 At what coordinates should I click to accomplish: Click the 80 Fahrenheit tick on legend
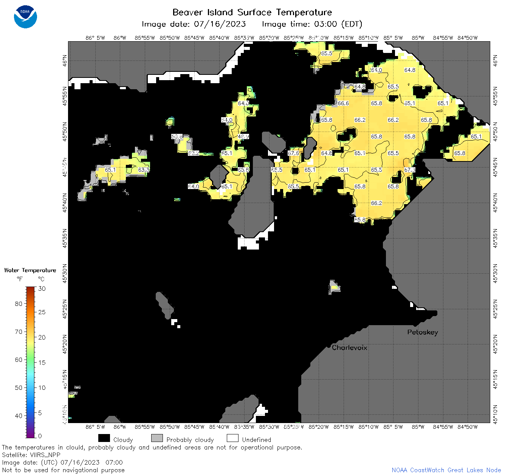(x=19, y=304)
